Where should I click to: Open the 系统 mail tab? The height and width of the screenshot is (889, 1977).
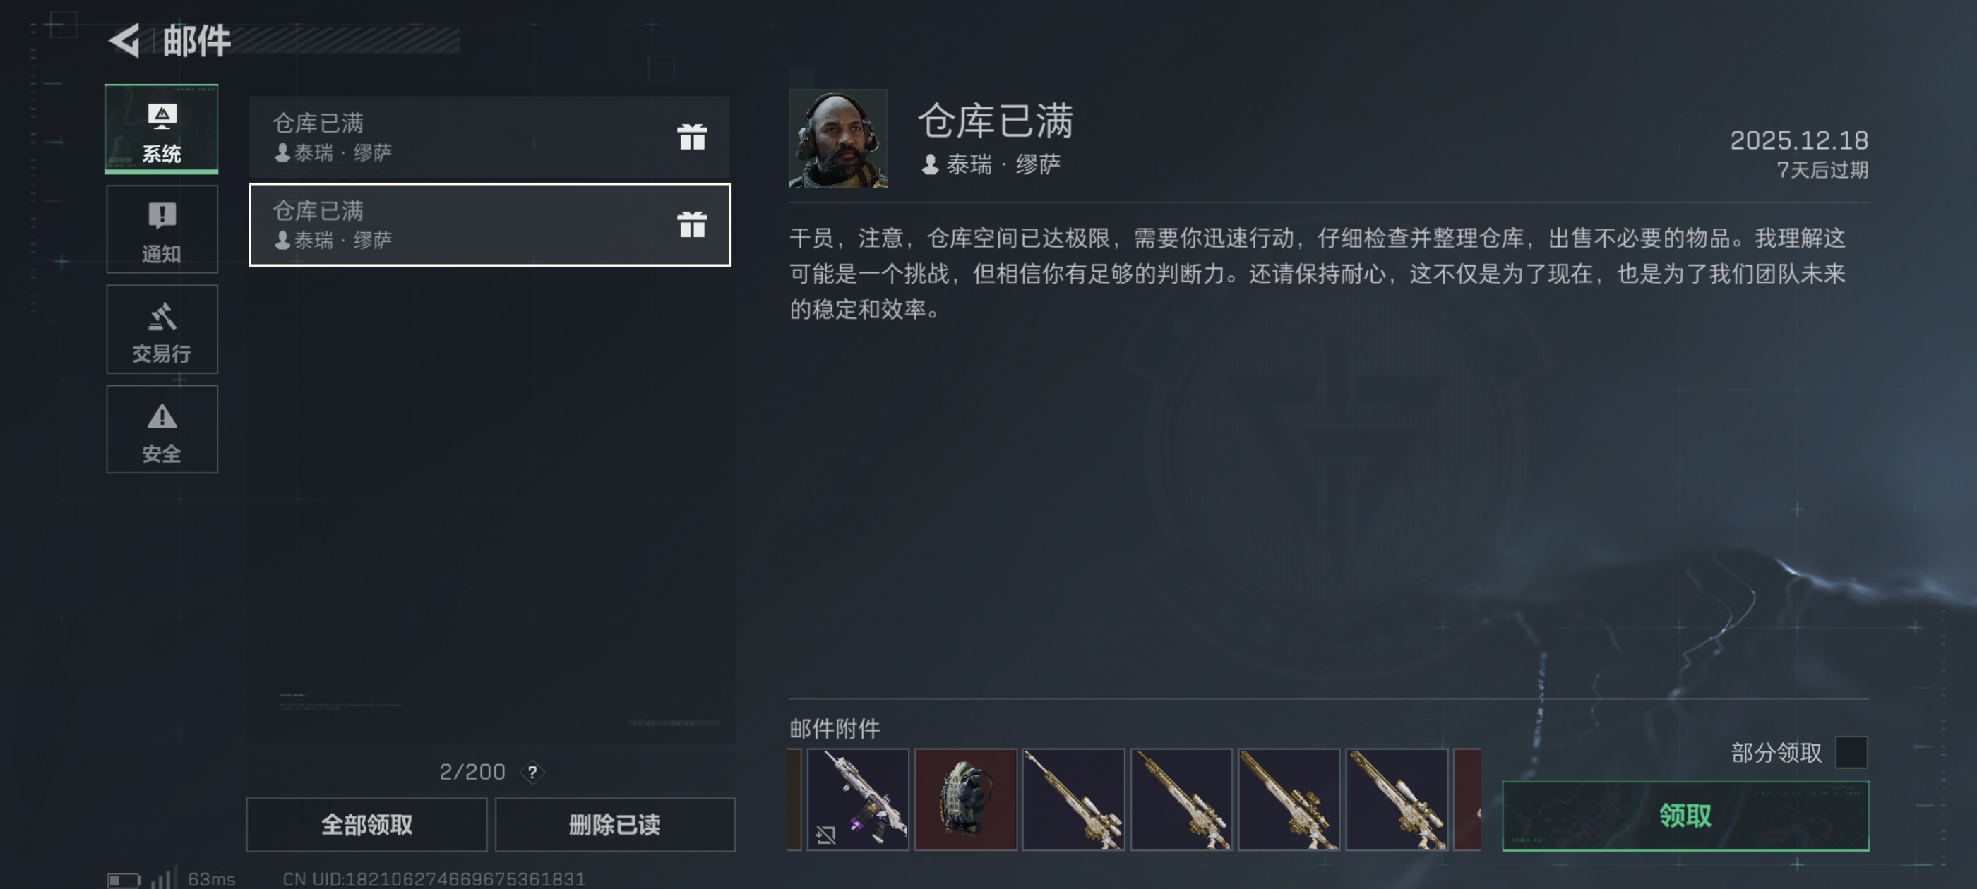162,129
